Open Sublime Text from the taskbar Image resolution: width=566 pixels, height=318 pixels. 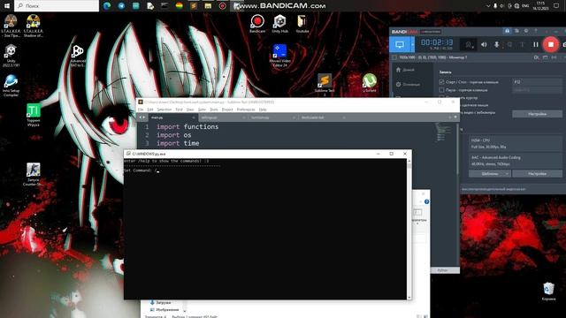194,6
